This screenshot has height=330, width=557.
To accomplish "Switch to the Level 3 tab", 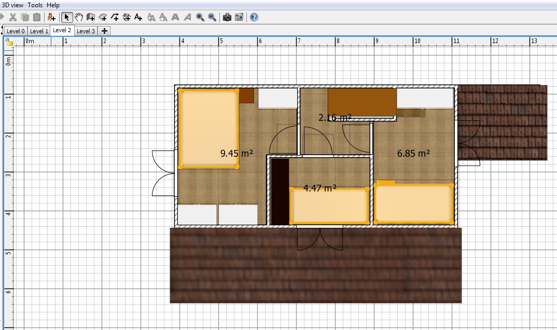I will [86, 31].
